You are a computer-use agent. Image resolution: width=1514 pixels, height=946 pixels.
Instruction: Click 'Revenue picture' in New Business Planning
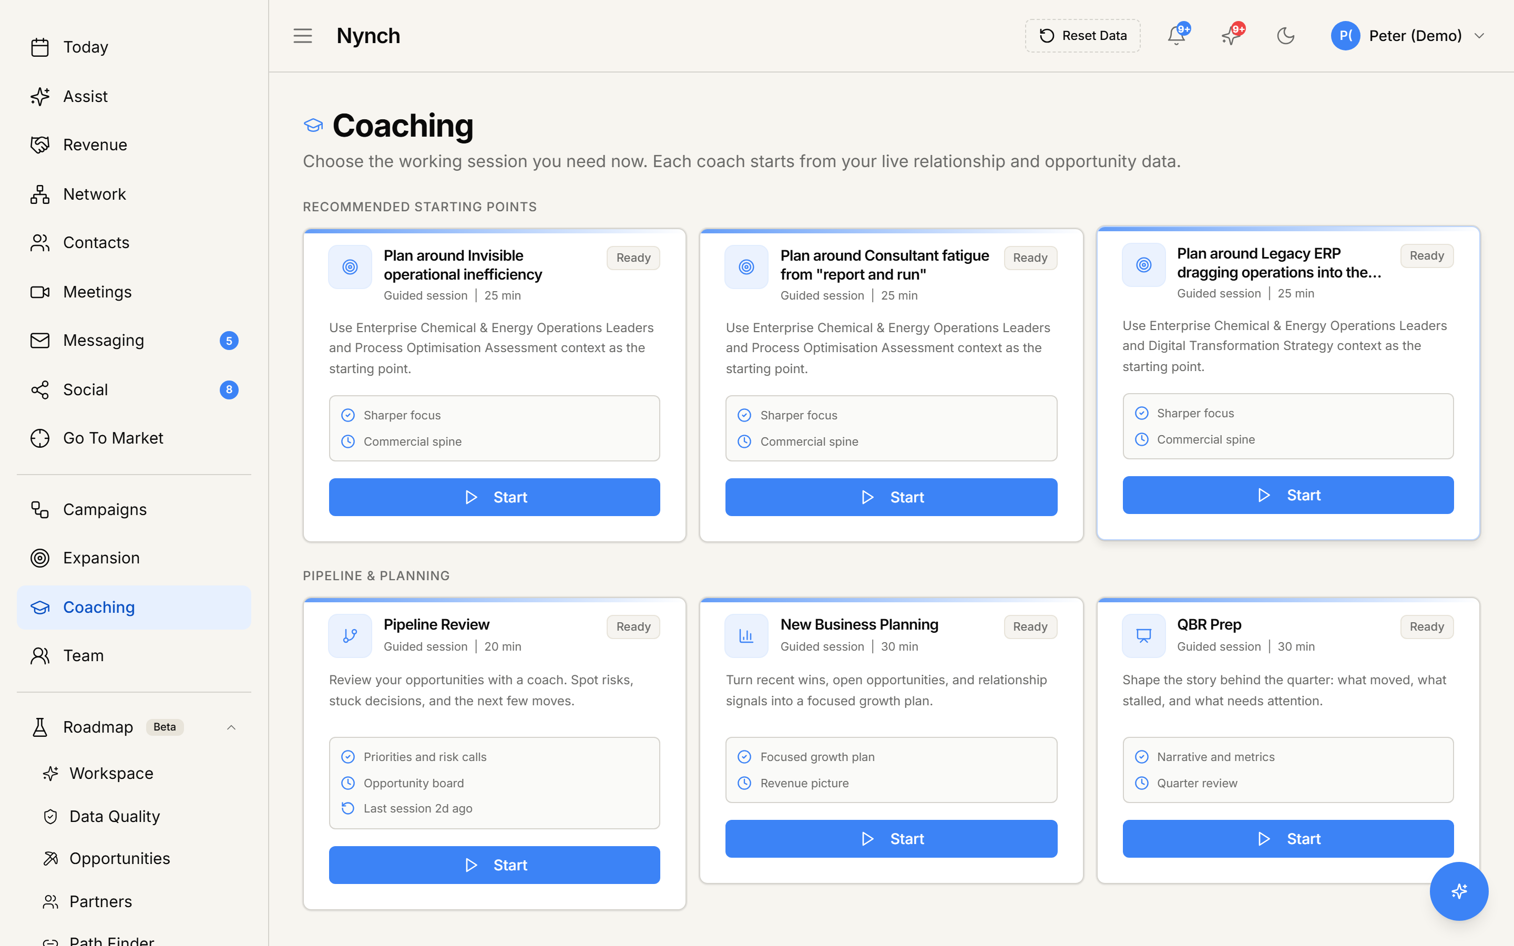pos(804,783)
